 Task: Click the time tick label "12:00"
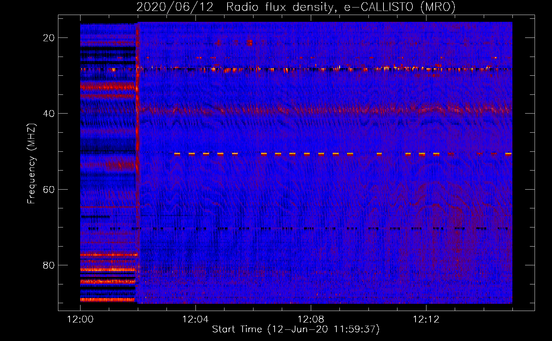tap(80, 319)
